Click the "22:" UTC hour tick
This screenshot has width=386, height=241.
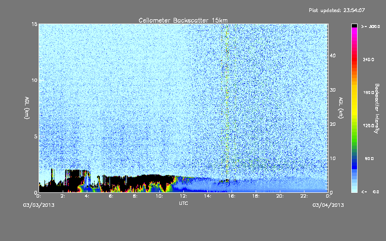pyautogui.click(x=304, y=196)
